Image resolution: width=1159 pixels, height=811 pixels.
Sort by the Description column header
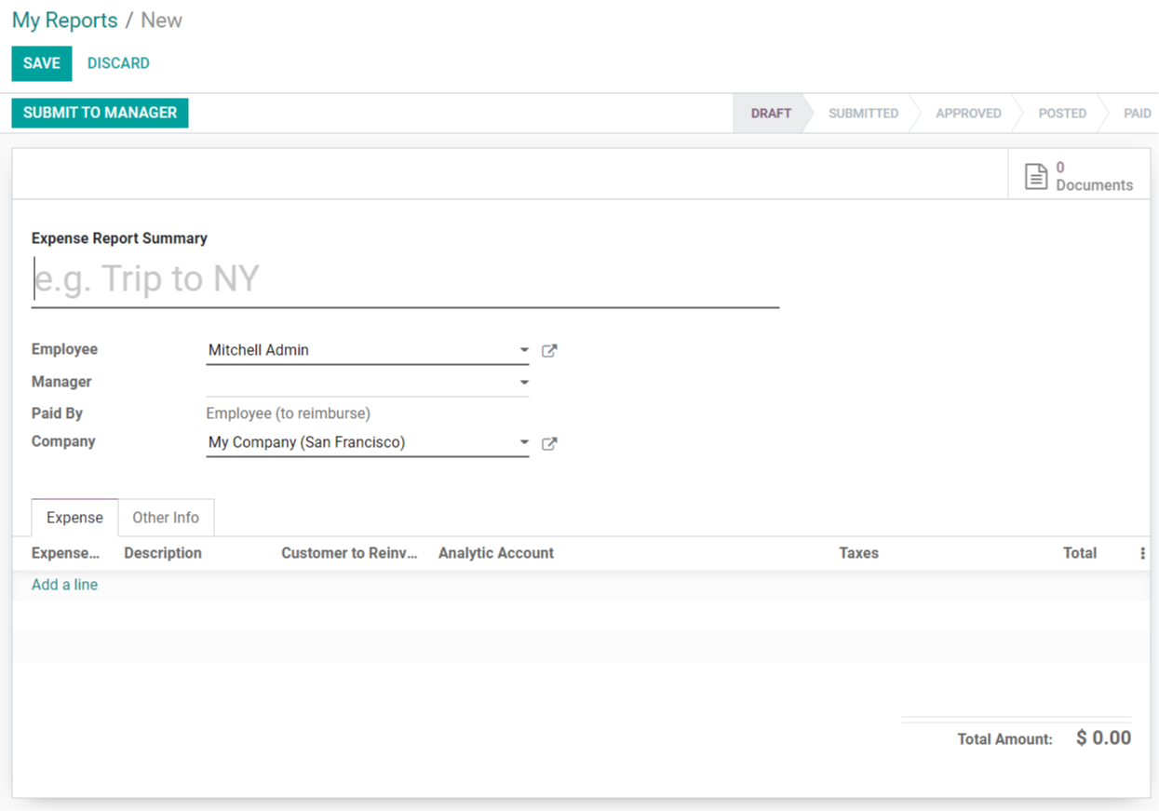163,553
